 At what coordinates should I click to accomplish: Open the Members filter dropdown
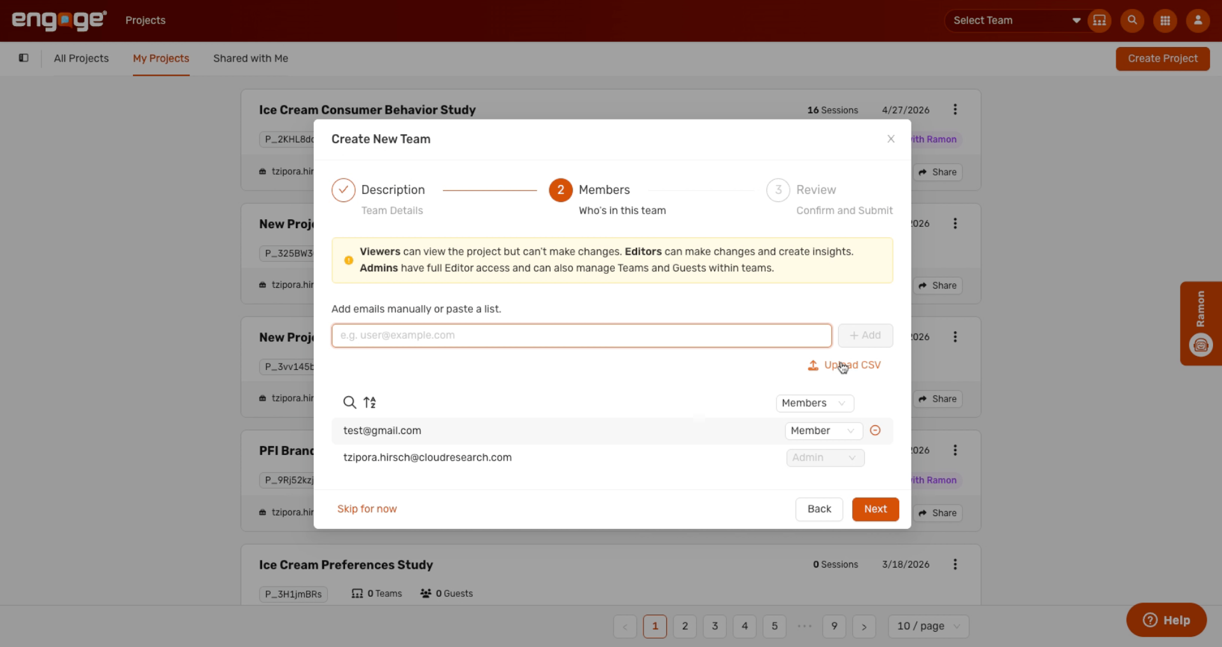coord(814,403)
